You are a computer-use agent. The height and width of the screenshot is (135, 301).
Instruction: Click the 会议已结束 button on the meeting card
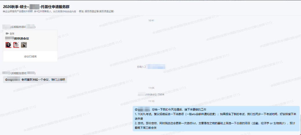point(30,57)
